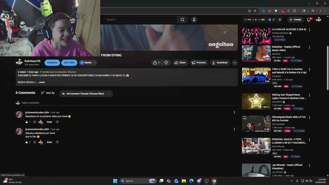Open 'PEDROSA: MAICOL Y PEPE' video title
The height and width of the screenshot is (185, 329).
click(289, 141)
